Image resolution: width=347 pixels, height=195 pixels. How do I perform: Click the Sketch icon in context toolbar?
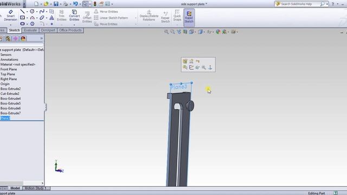coord(191,67)
